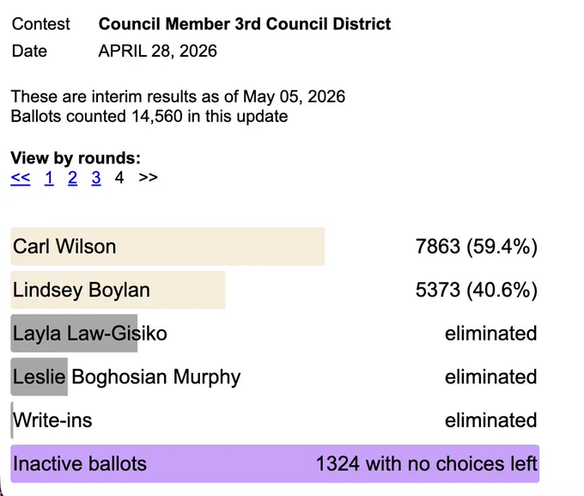
Task: Open round 1 results
Action: (49, 178)
